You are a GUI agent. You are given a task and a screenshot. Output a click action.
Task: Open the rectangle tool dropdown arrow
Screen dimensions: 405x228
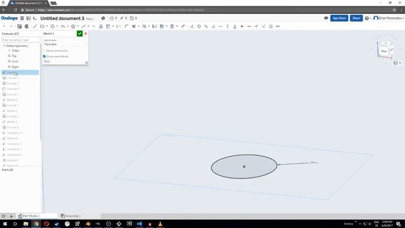pyautogui.click(x=47, y=27)
